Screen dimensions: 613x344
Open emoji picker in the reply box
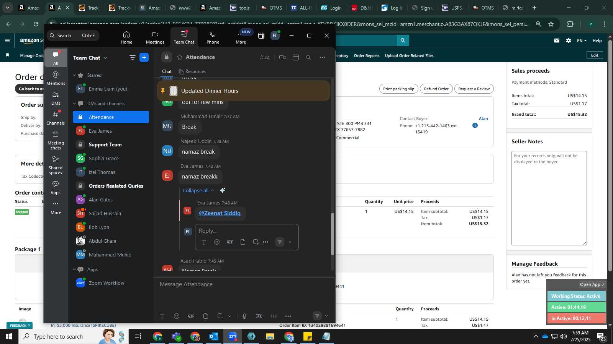click(x=217, y=242)
